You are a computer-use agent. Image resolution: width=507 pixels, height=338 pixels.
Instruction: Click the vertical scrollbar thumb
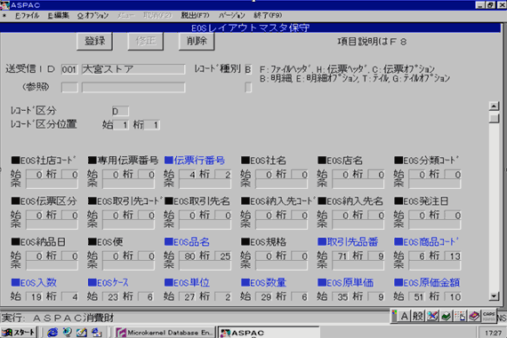(494, 118)
